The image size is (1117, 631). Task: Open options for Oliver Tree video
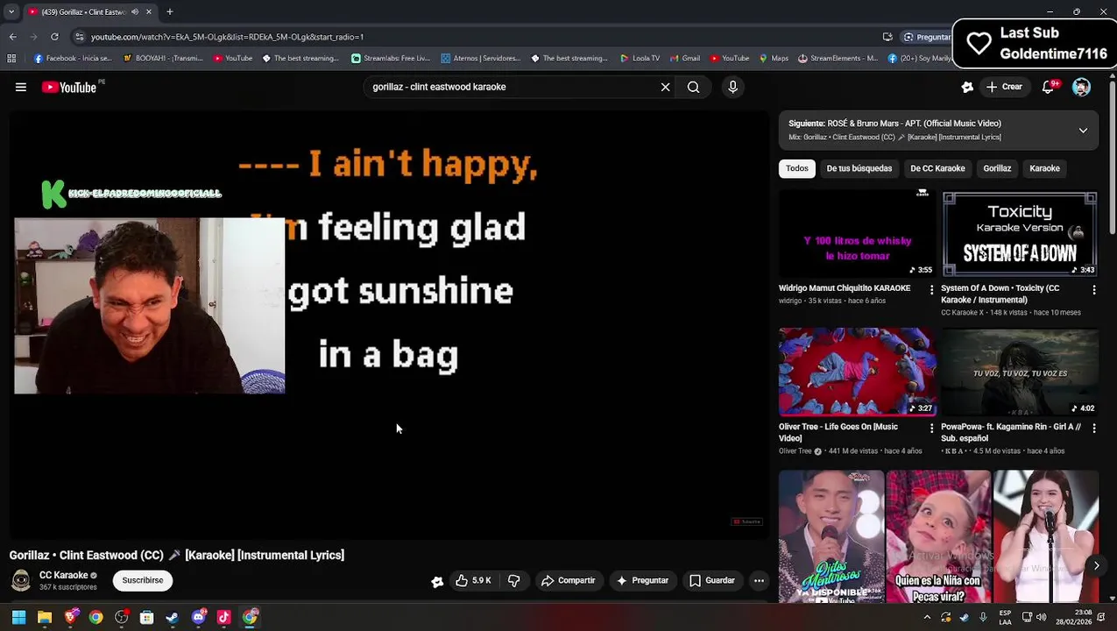[x=931, y=428]
